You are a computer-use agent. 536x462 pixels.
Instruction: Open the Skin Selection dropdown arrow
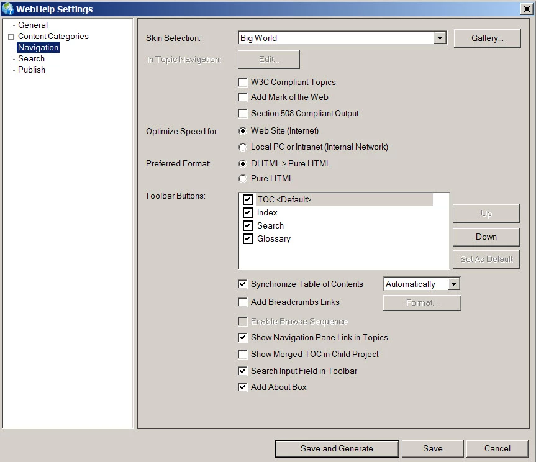click(x=440, y=38)
